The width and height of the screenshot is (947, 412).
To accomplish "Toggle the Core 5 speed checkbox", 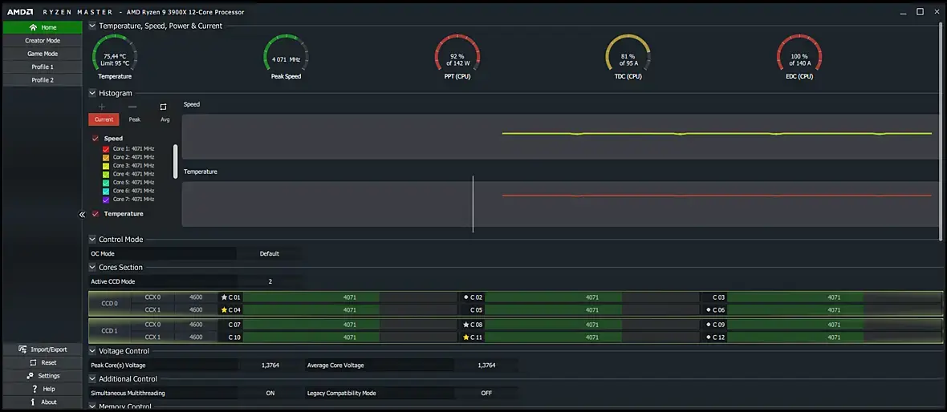I will (106, 182).
